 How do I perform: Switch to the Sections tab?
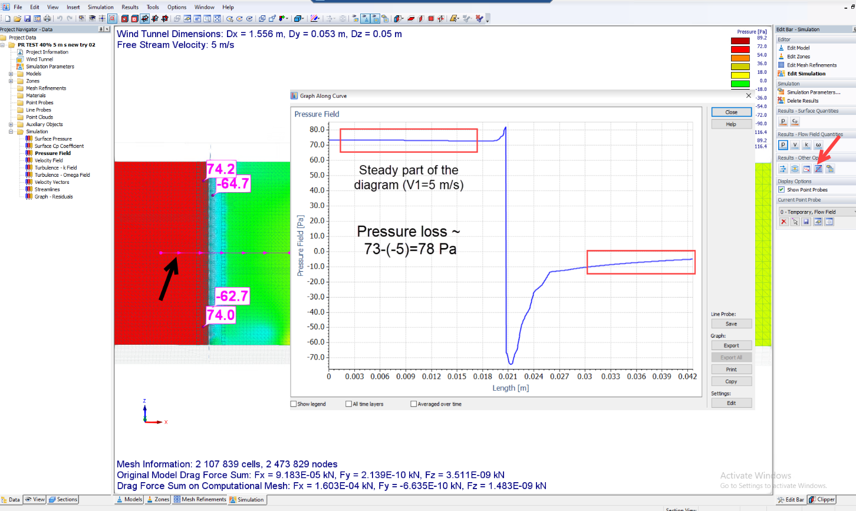(x=62, y=499)
